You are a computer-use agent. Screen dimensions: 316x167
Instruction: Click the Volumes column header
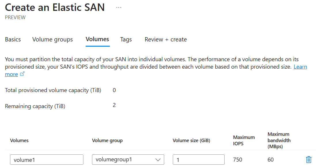point(19,140)
